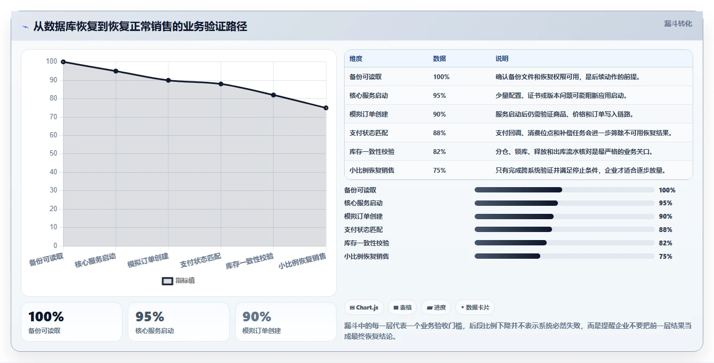Click the 82% table cell

[439, 152]
